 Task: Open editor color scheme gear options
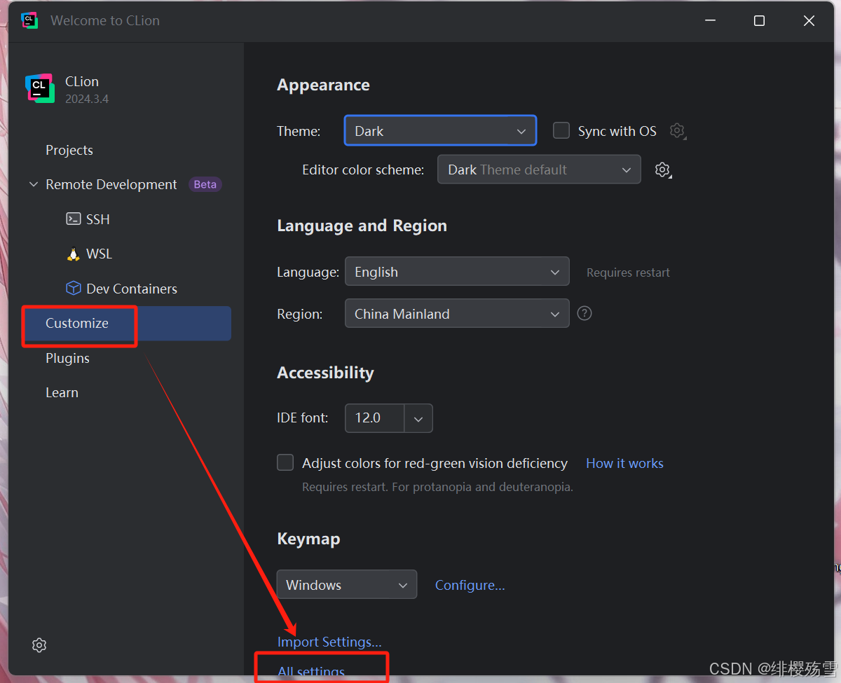click(x=663, y=170)
